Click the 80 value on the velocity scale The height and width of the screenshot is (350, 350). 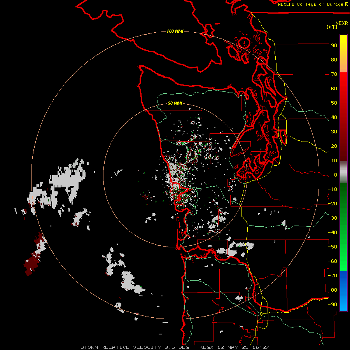click(334, 60)
